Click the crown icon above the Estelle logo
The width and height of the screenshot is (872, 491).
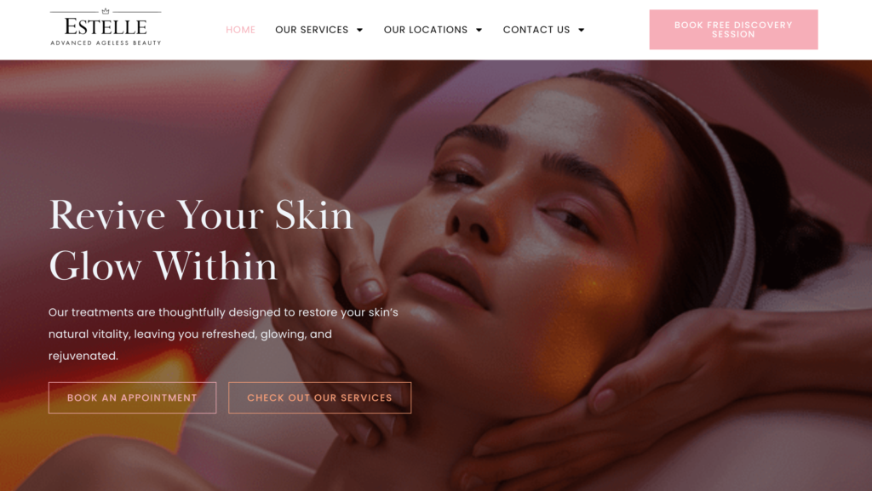click(x=106, y=10)
